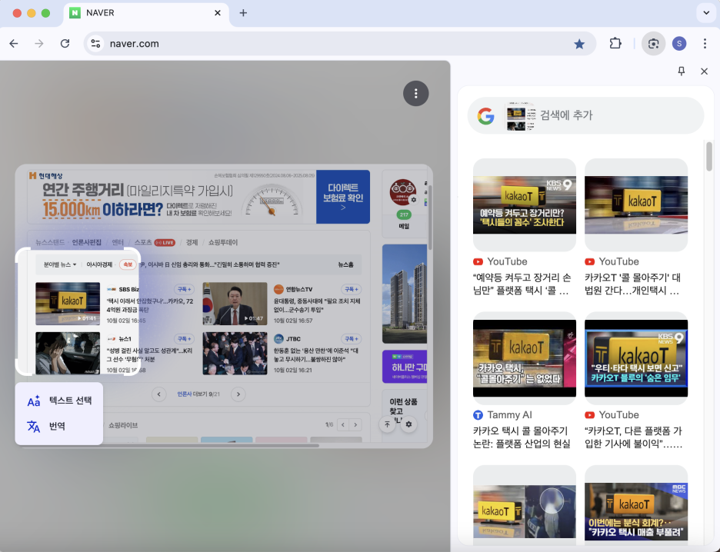
Task: Click the apartment building ad image
Action: point(405,294)
